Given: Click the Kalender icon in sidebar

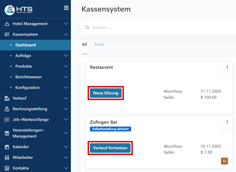Looking at the screenshot, I should (7, 147).
